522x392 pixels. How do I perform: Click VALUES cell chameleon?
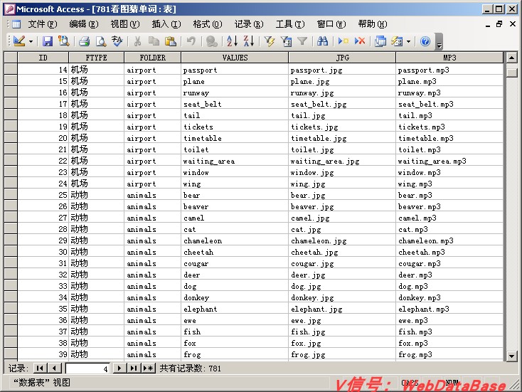pyautogui.click(x=235, y=240)
